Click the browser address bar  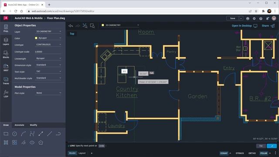137,11
